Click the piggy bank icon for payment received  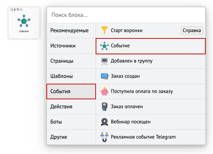click(x=104, y=91)
